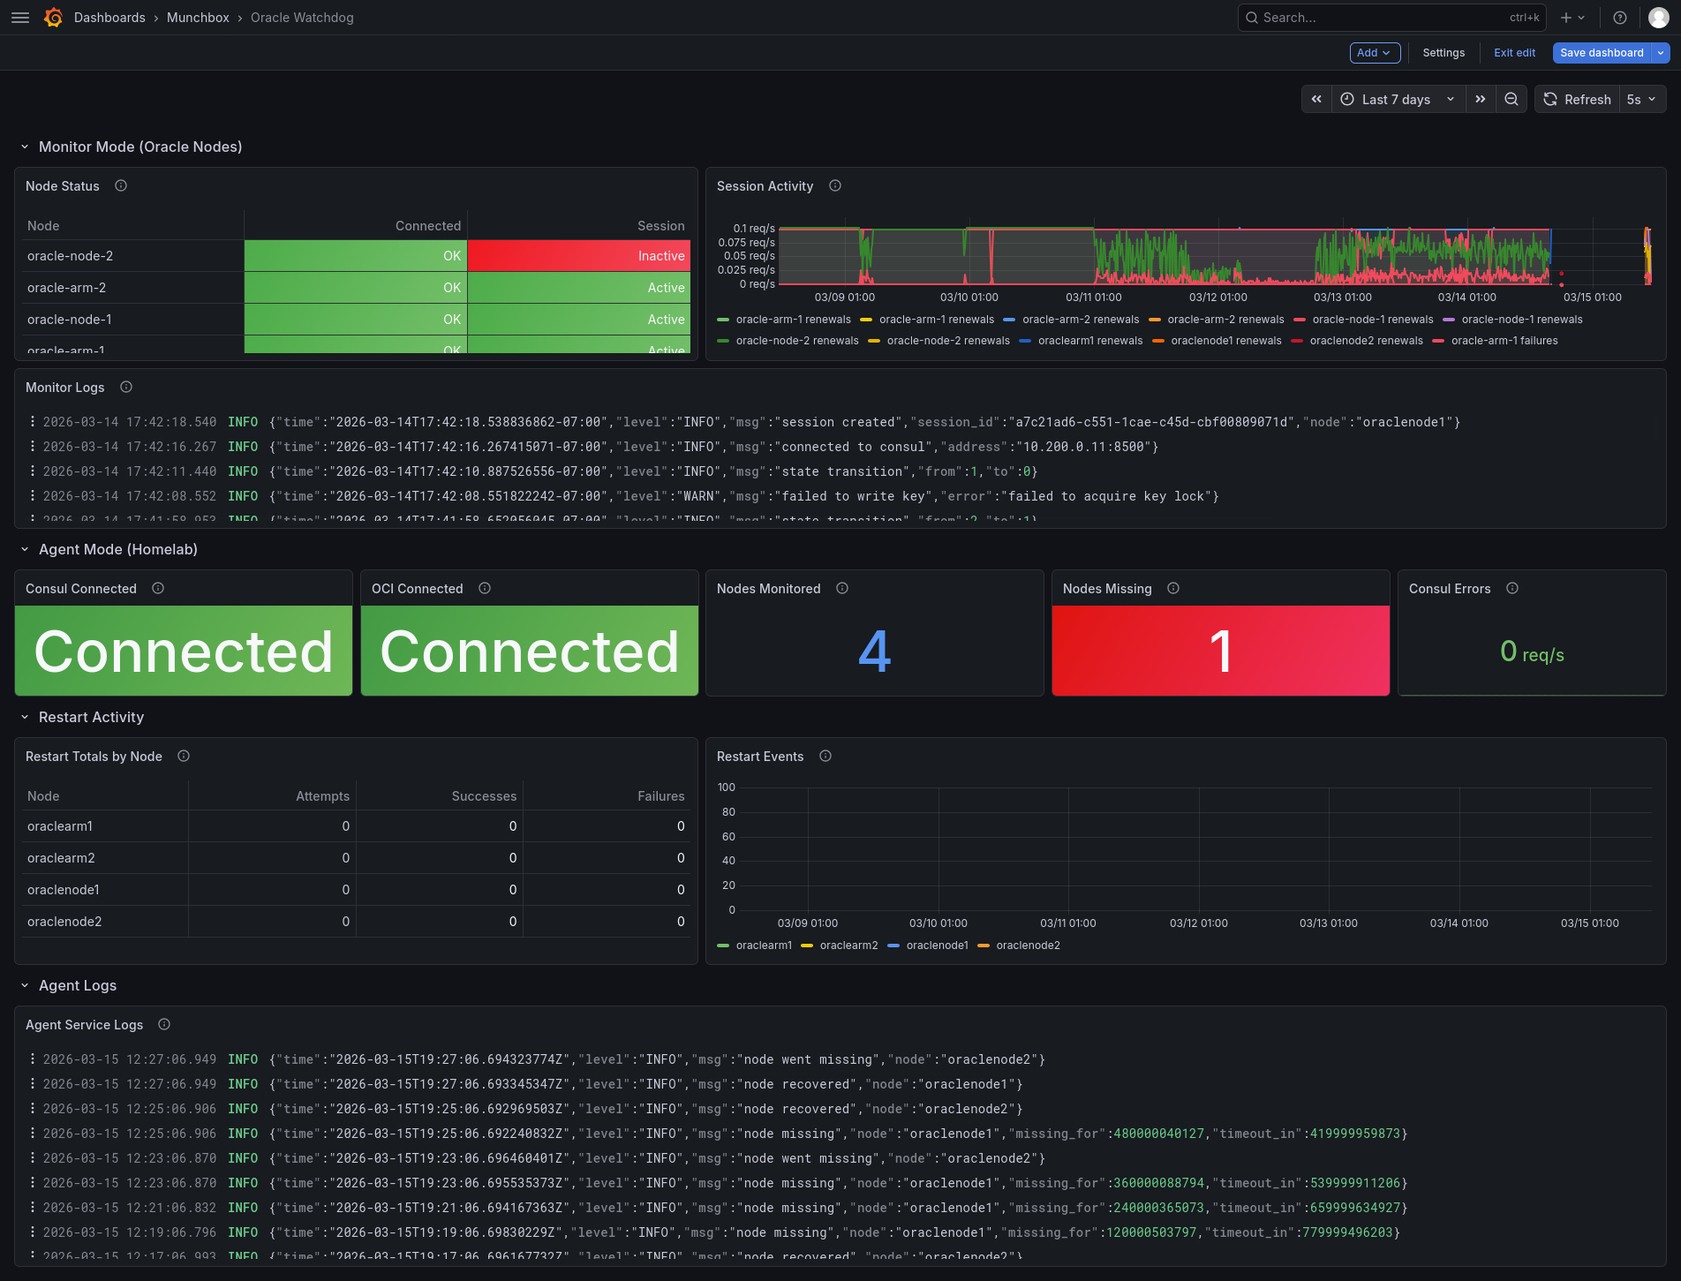Focus the Search input field
The height and width of the screenshot is (1281, 1681).
click(1391, 18)
